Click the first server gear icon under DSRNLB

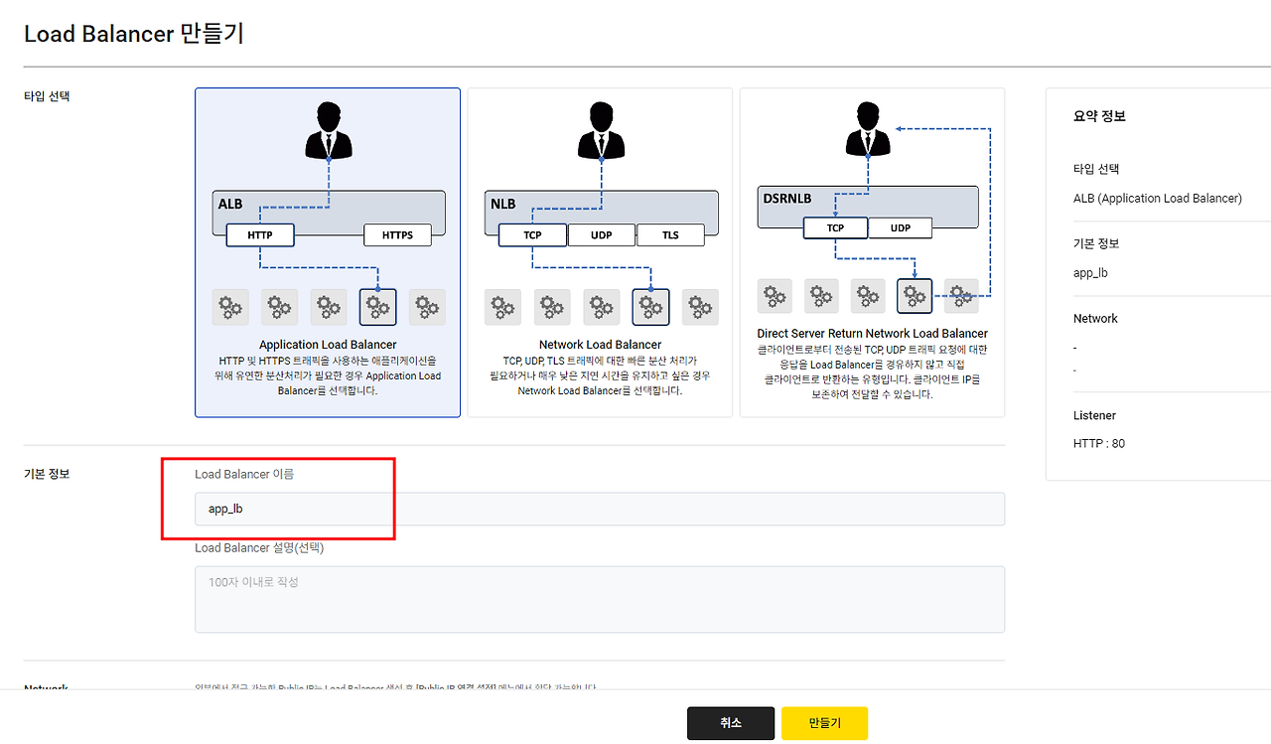775,296
